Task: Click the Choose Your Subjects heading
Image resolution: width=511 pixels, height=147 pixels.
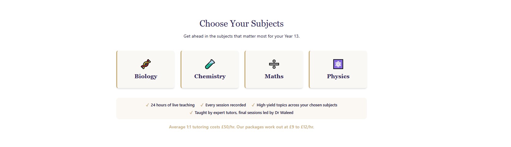Action: coord(241,24)
